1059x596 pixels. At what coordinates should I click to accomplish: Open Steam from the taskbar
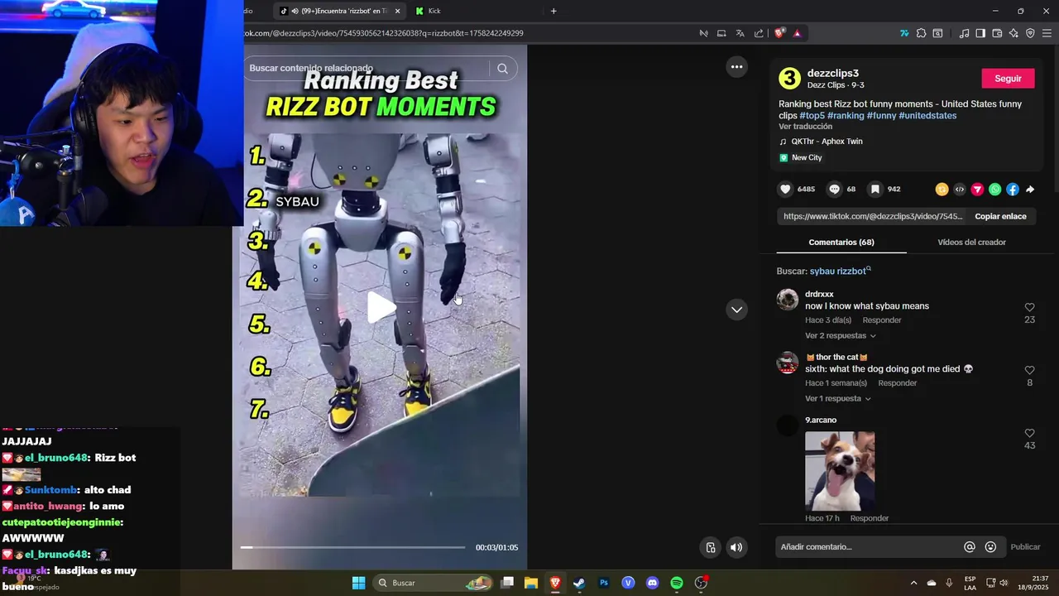tap(579, 583)
